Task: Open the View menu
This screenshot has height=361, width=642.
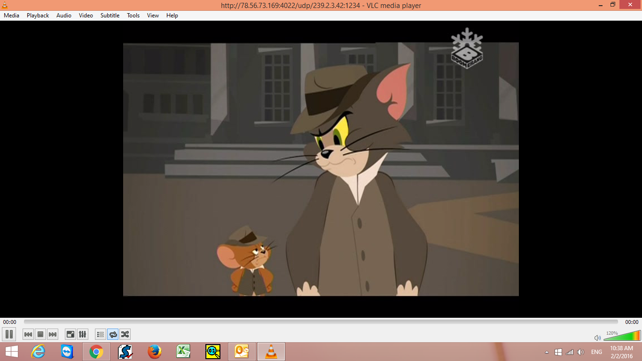Action: click(x=153, y=16)
